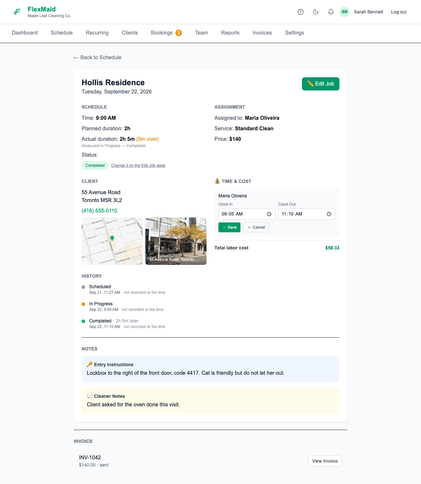Open the Schedule tab

coord(62,33)
